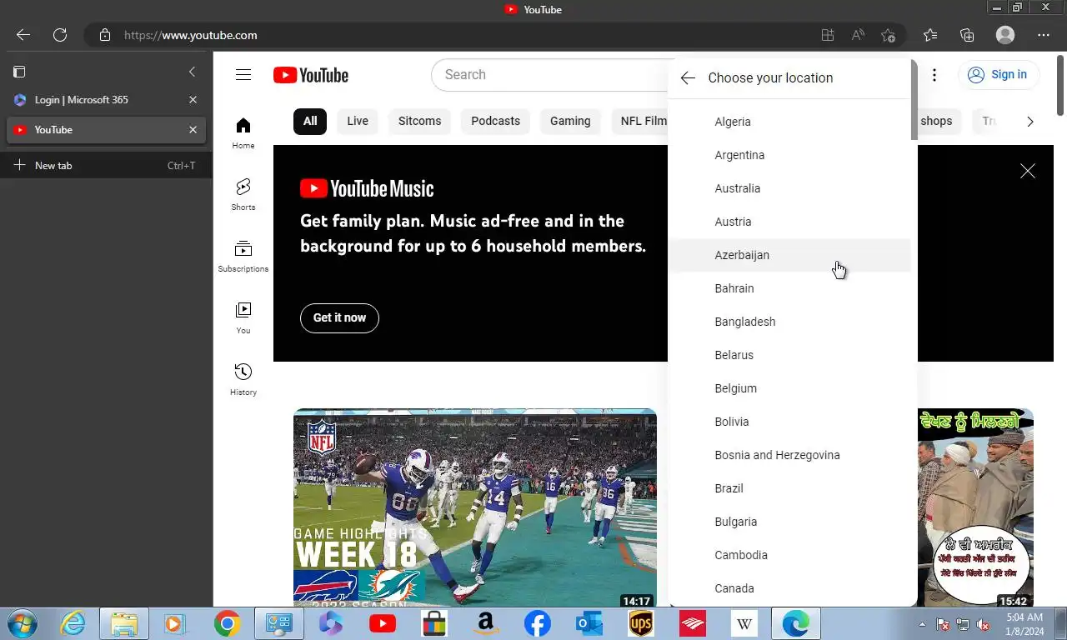Open Edge browser profile avatar
Image resolution: width=1067 pixels, height=640 pixels.
pos(1005,35)
